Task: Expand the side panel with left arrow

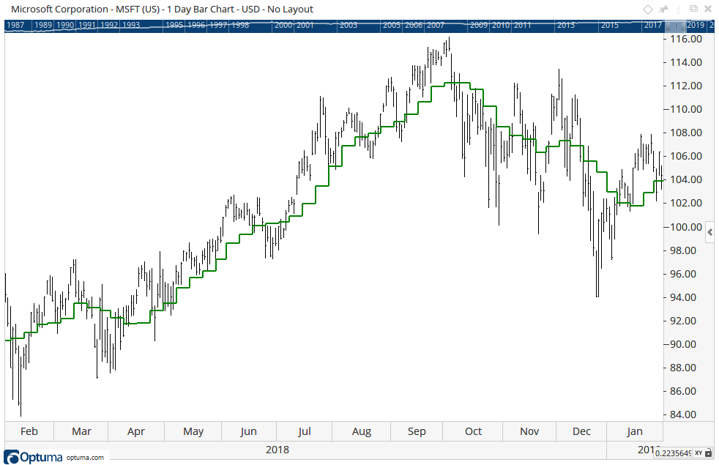Action: [709, 233]
